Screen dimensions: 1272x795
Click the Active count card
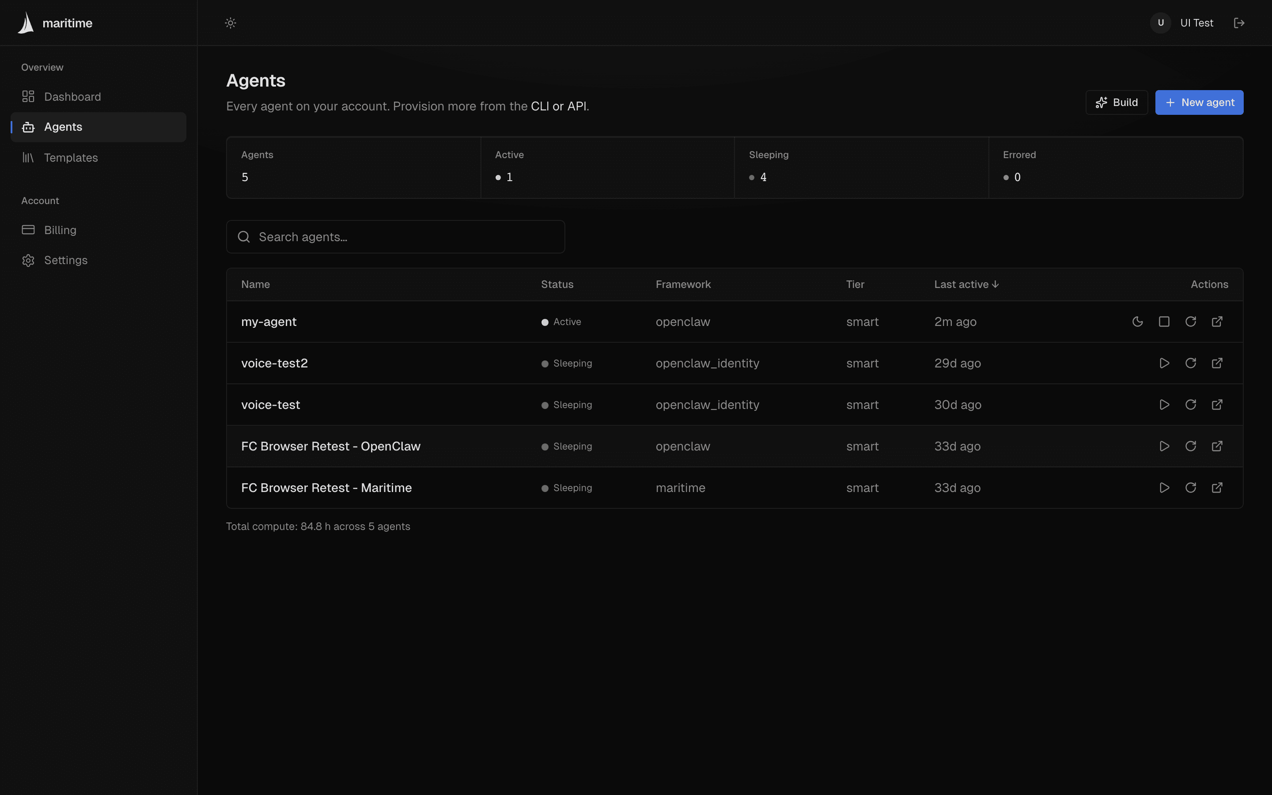(x=608, y=168)
